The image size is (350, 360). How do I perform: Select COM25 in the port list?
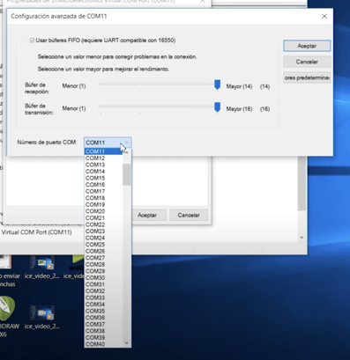tap(103, 245)
